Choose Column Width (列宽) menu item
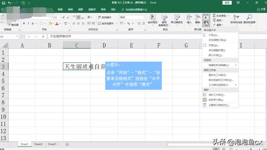 220,45
